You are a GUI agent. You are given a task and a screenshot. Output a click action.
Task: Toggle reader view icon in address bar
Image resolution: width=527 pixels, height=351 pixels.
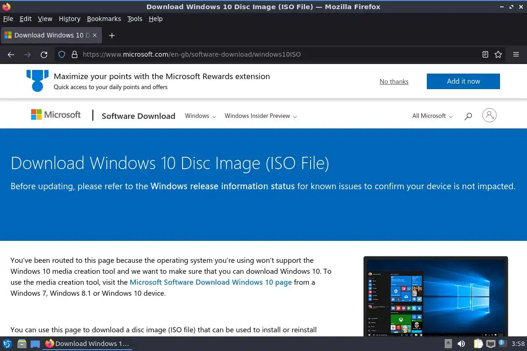[485, 54]
